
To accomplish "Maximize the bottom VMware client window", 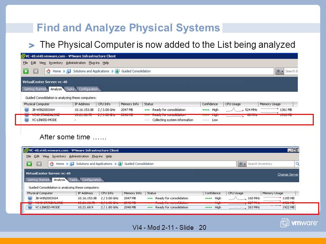I will coord(294,150).
